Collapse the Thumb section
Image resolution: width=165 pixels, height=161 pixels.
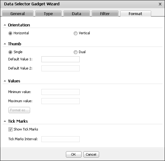[5, 44]
